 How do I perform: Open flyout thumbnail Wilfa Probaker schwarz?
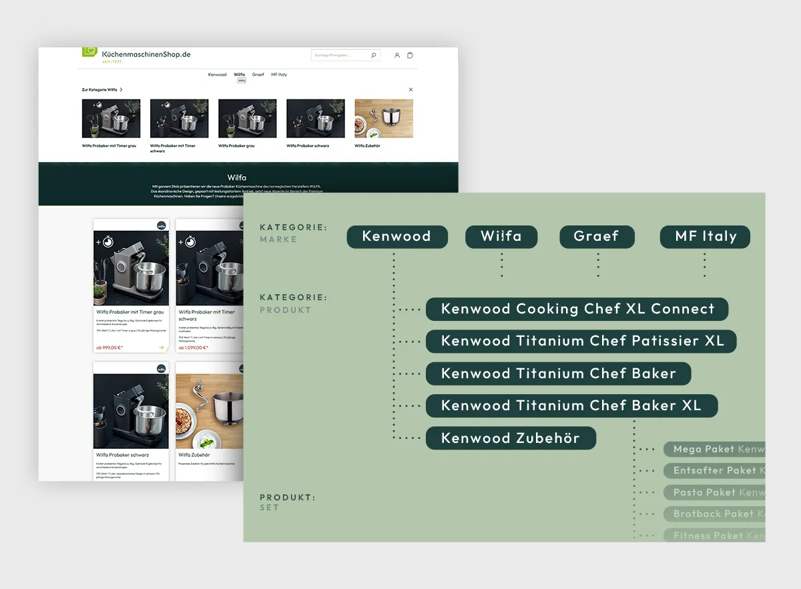[x=316, y=119]
